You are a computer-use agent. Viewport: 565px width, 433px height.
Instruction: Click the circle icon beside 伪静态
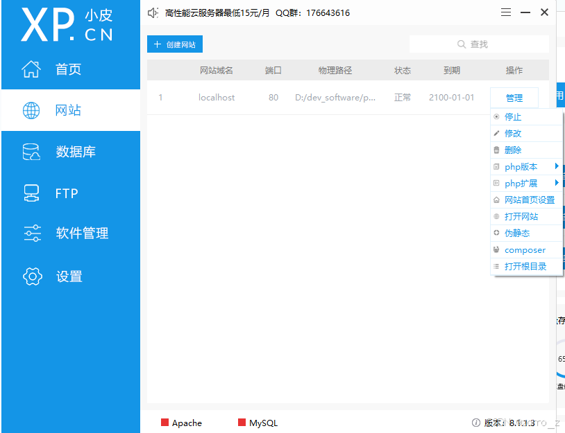[496, 233]
